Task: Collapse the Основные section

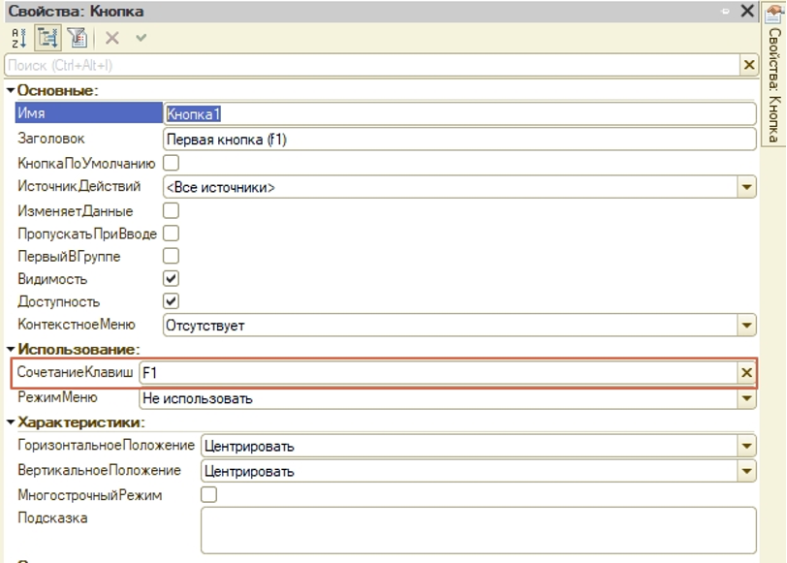Action: (11, 90)
